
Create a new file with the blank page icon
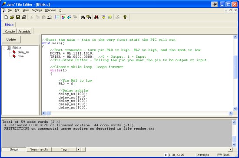tap(6, 17)
